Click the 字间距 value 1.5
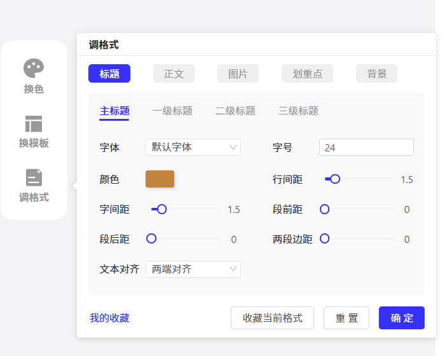The image size is (445, 356). (x=233, y=210)
